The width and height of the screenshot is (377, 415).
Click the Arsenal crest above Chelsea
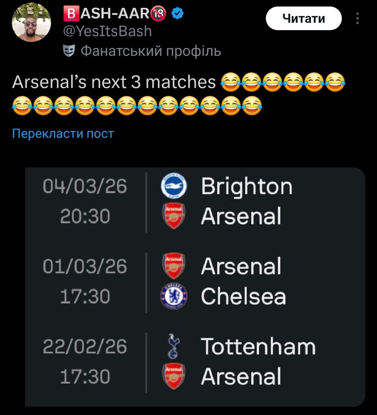point(174,266)
